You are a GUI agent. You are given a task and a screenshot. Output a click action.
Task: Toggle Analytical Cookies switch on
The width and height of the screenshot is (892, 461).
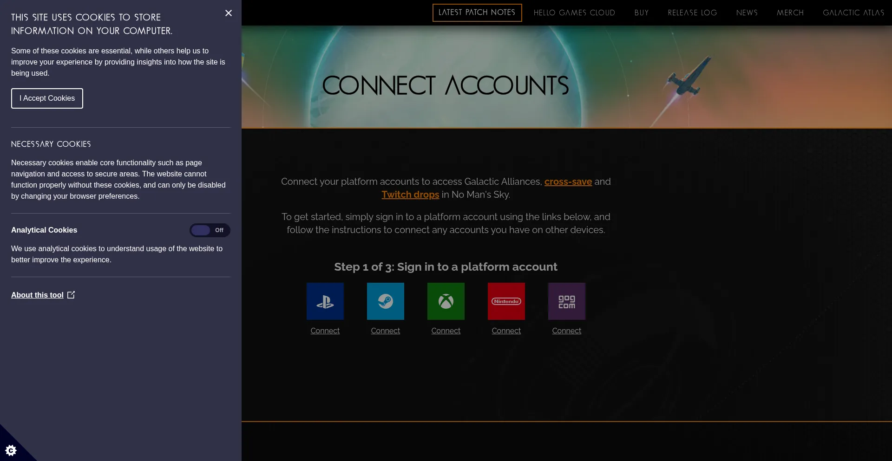210,230
